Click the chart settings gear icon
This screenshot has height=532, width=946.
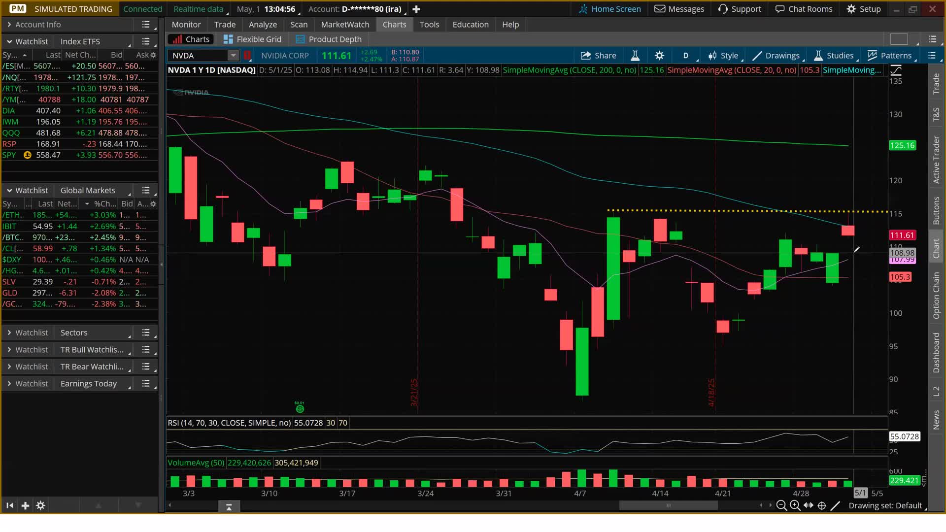659,56
